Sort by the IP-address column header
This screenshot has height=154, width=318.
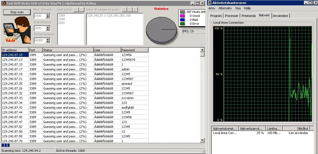(x=15, y=50)
